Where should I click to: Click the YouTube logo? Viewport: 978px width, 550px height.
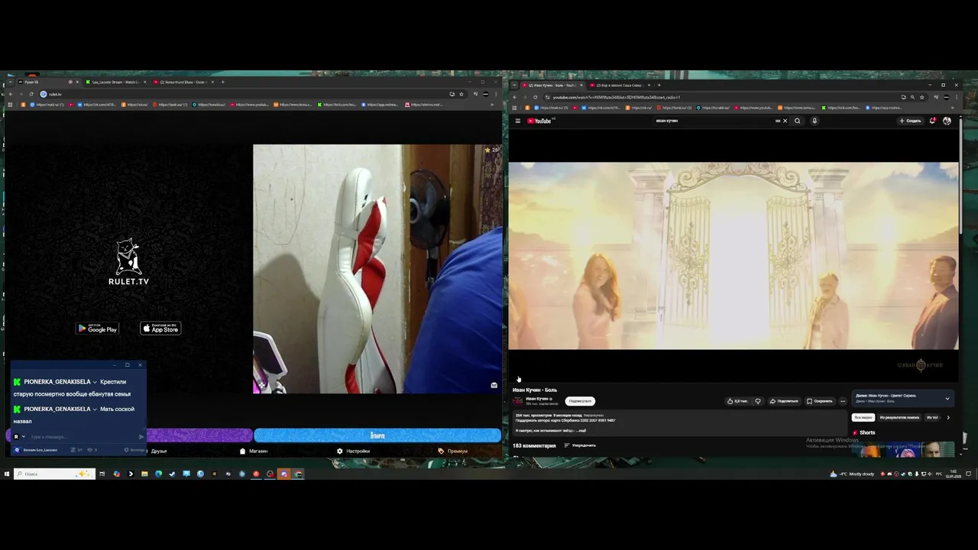pyautogui.click(x=539, y=121)
